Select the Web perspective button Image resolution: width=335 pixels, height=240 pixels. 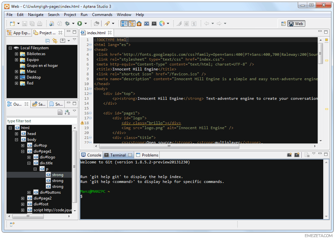(x=296, y=24)
